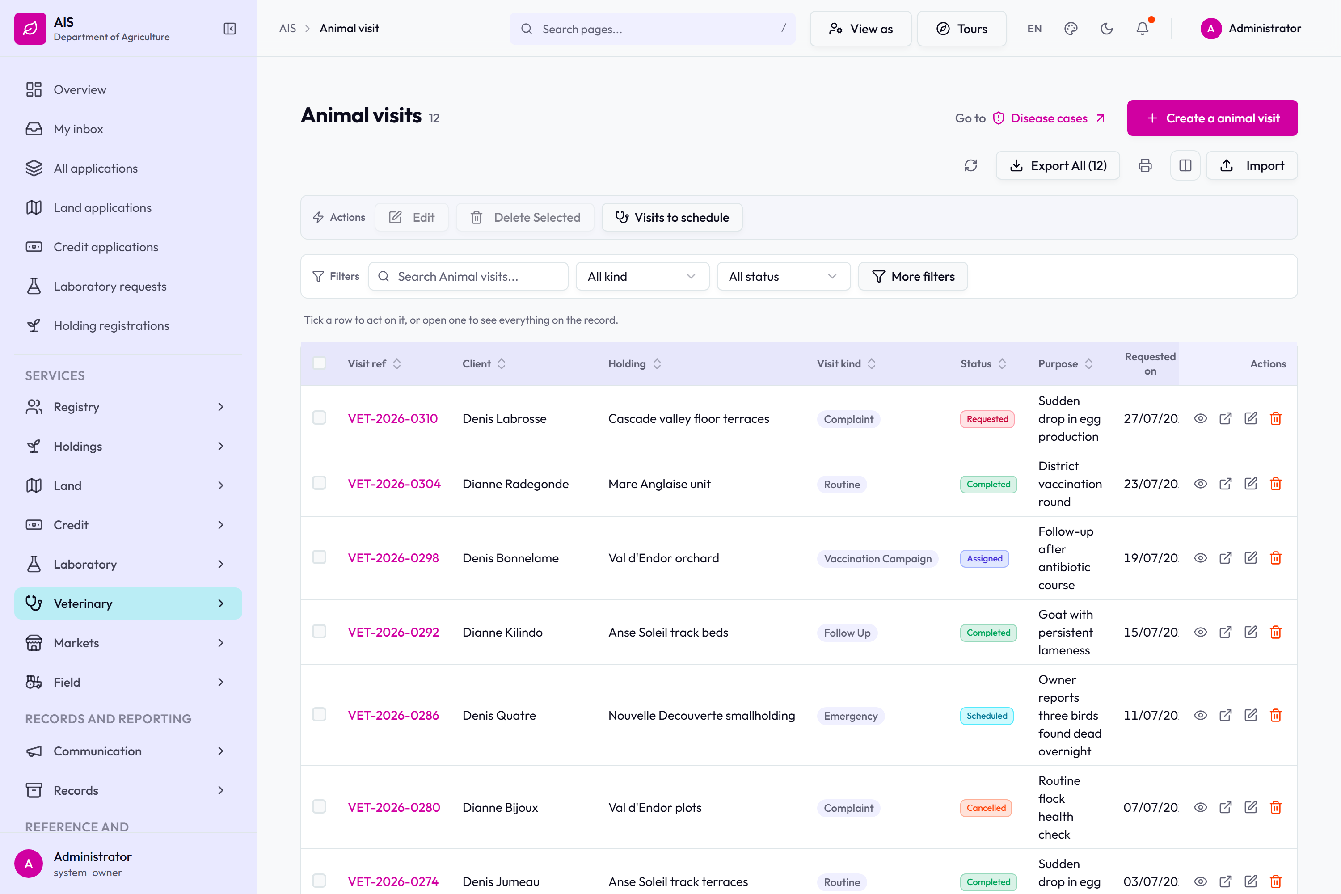View details eye icon for VET-2026-0310
Viewport: 1341px width, 894px height.
tap(1200, 418)
